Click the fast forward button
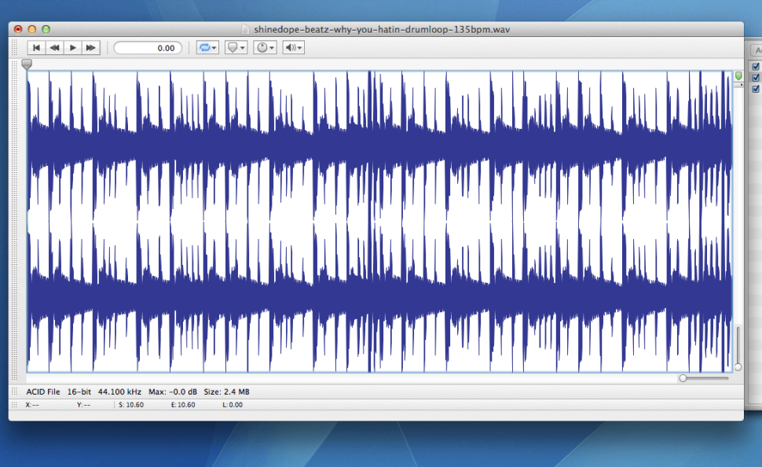762x467 pixels. coord(91,48)
